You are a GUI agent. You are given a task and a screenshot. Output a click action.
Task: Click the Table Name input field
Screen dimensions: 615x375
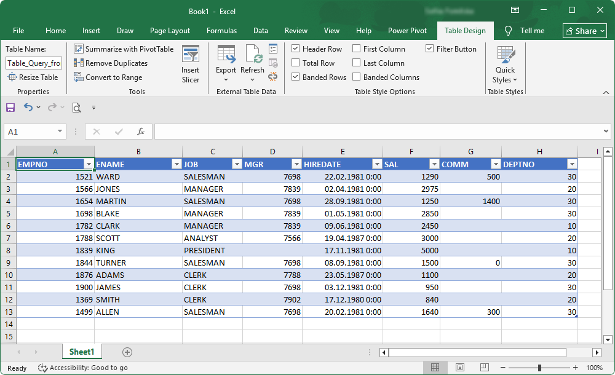pos(33,63)
